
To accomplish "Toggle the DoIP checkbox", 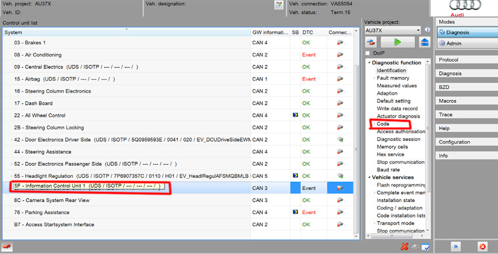I will 367,53.
